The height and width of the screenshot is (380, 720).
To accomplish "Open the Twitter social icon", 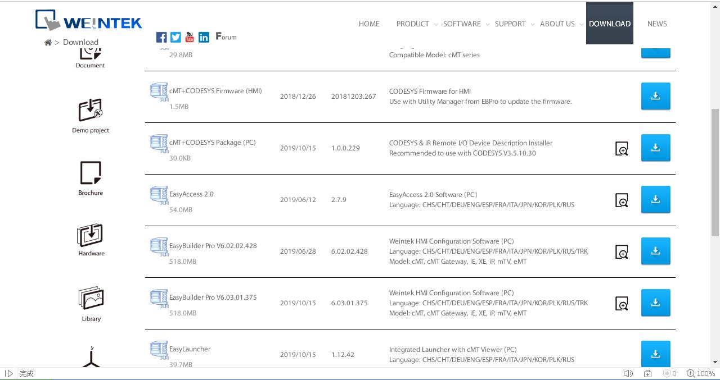I will coord(175,37).
